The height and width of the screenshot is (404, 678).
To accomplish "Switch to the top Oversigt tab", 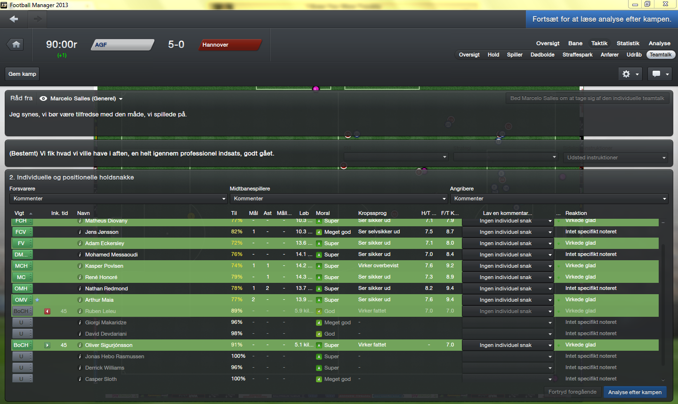I will coord(548,43).
